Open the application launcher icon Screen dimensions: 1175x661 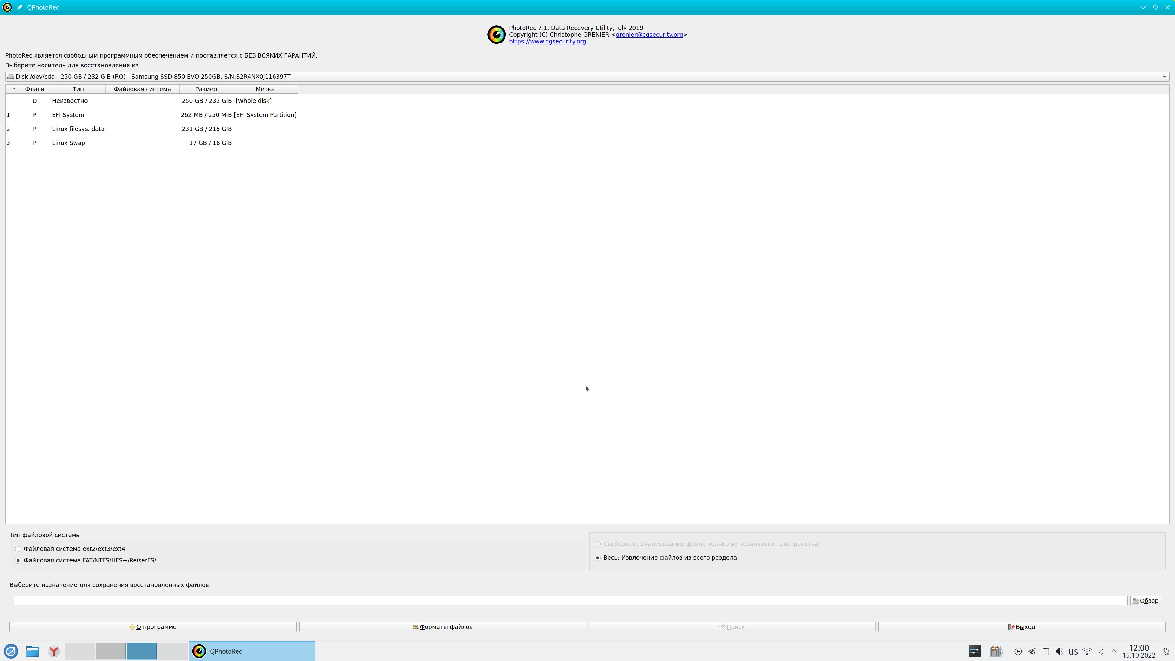click(x=11, y=651)
